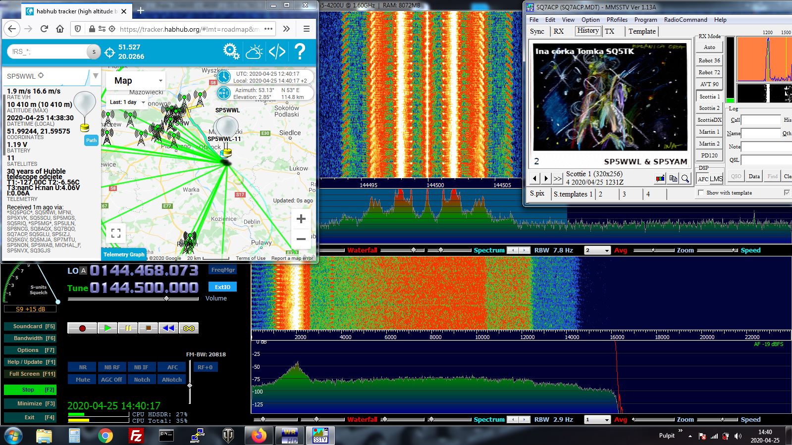Toggle the Notch filter in HDSDR
The width and height of the screenshot is (792, 445).
coord(142,380)
